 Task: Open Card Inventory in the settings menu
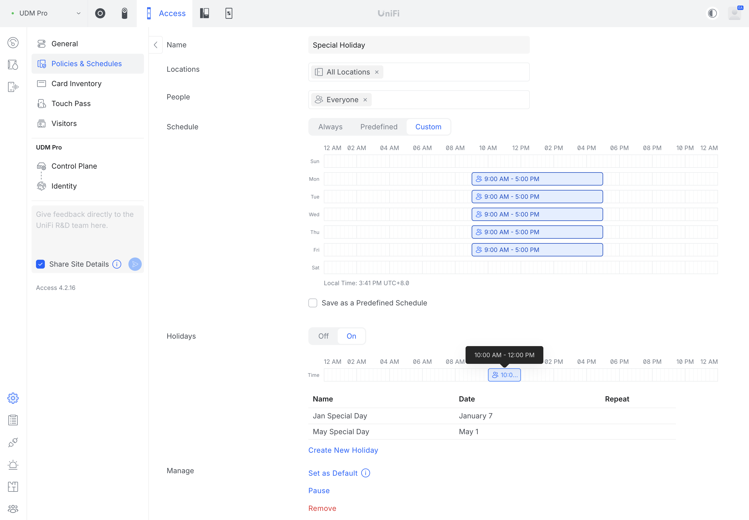[x=76, y=83]
